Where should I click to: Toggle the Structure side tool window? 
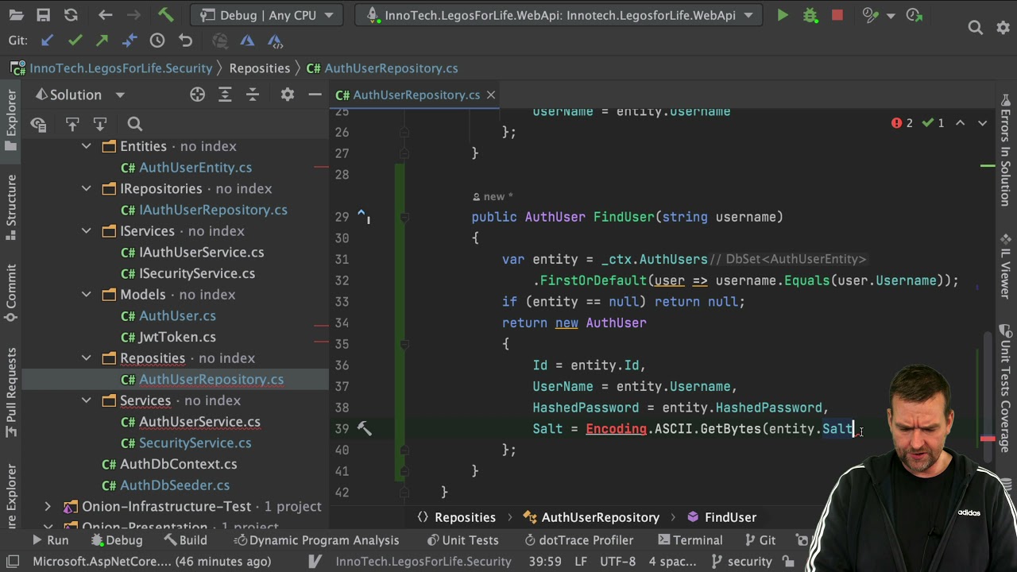coord(11,209)
